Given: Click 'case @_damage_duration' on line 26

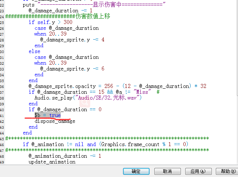Looking at the screenshot, I should [67, 28].
